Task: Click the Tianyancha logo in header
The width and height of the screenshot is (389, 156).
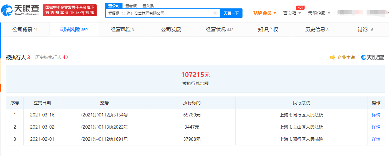Action: pyautogui.click(x=21, y=10)
